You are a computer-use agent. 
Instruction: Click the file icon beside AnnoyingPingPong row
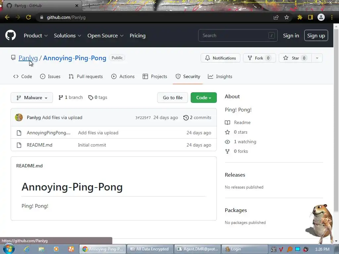[19, 133]
